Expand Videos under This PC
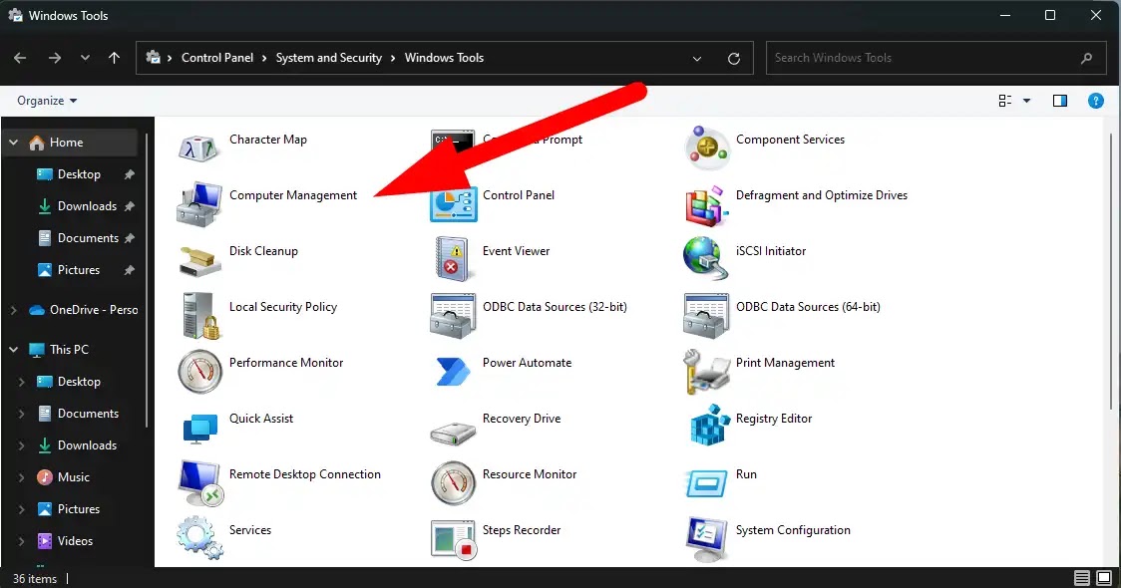The image size is (1121, 588). pos(22,541)
